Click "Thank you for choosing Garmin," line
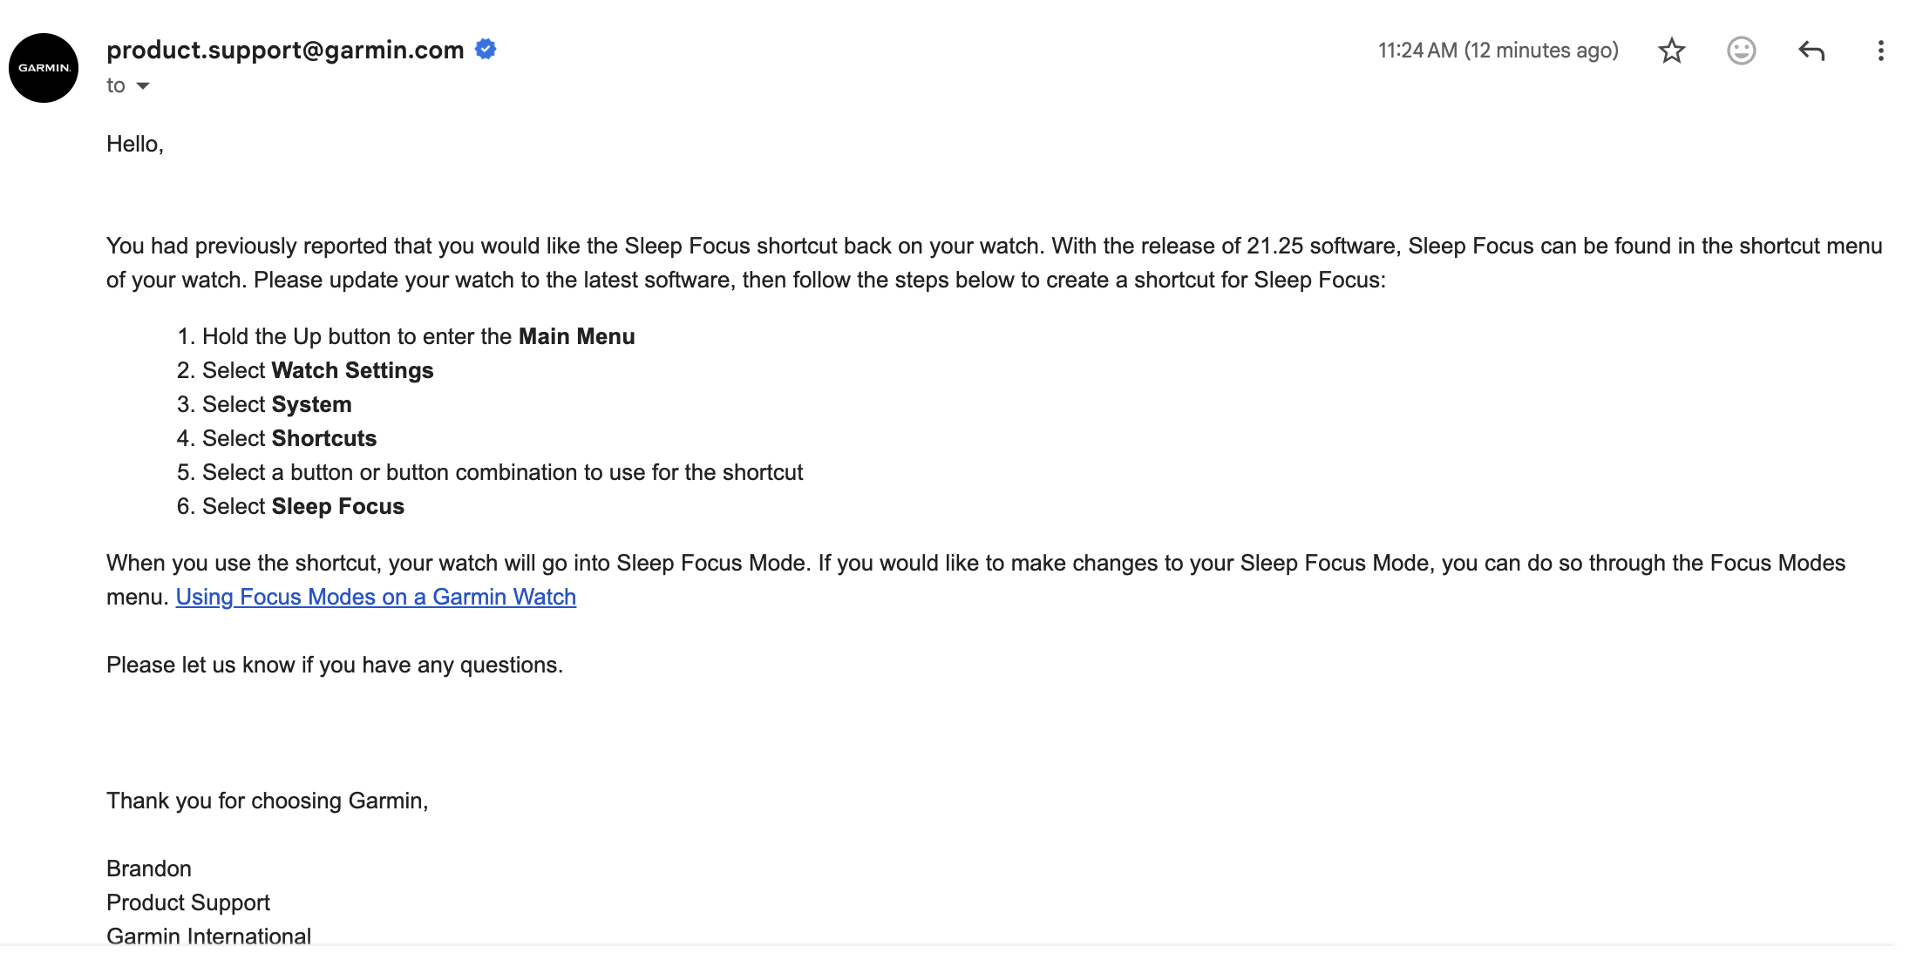Screen dimensions: 1923x953 267,801
